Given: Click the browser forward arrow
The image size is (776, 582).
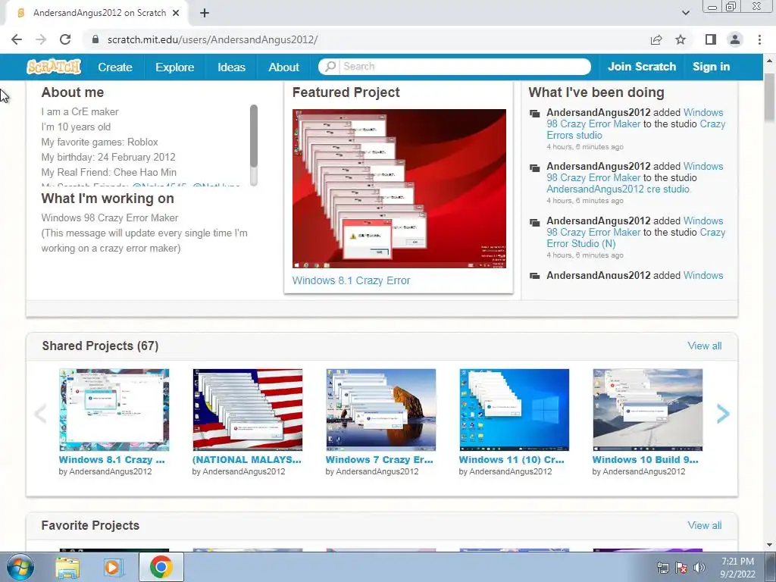Looking at the screenshot, I should pyautogui.click(x=41, y=39).
